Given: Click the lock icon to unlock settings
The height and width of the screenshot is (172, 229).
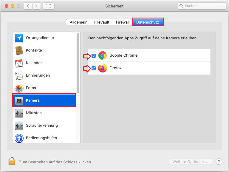Looking at the screenshot, I should tap(12, 162).
